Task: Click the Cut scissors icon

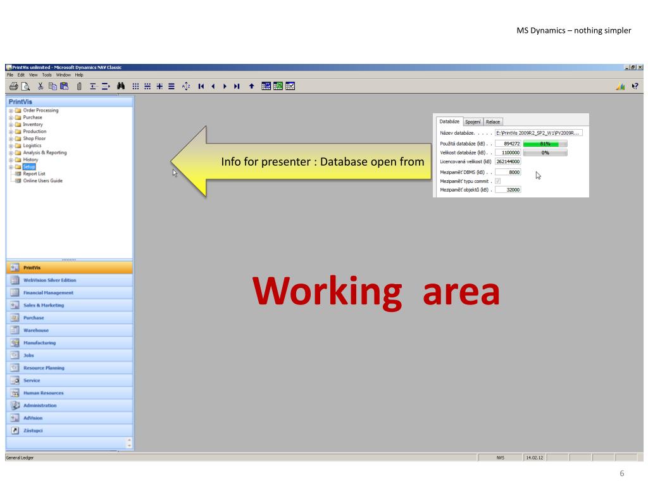Action: pos(40,86)
